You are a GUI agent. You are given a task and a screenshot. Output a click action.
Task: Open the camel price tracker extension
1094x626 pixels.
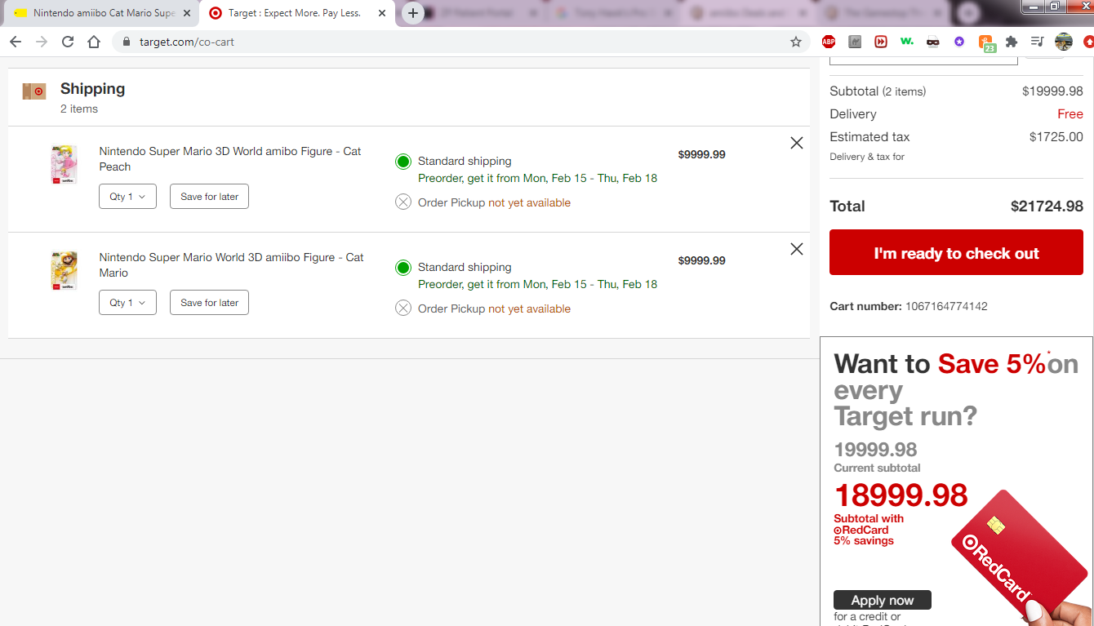855,42
